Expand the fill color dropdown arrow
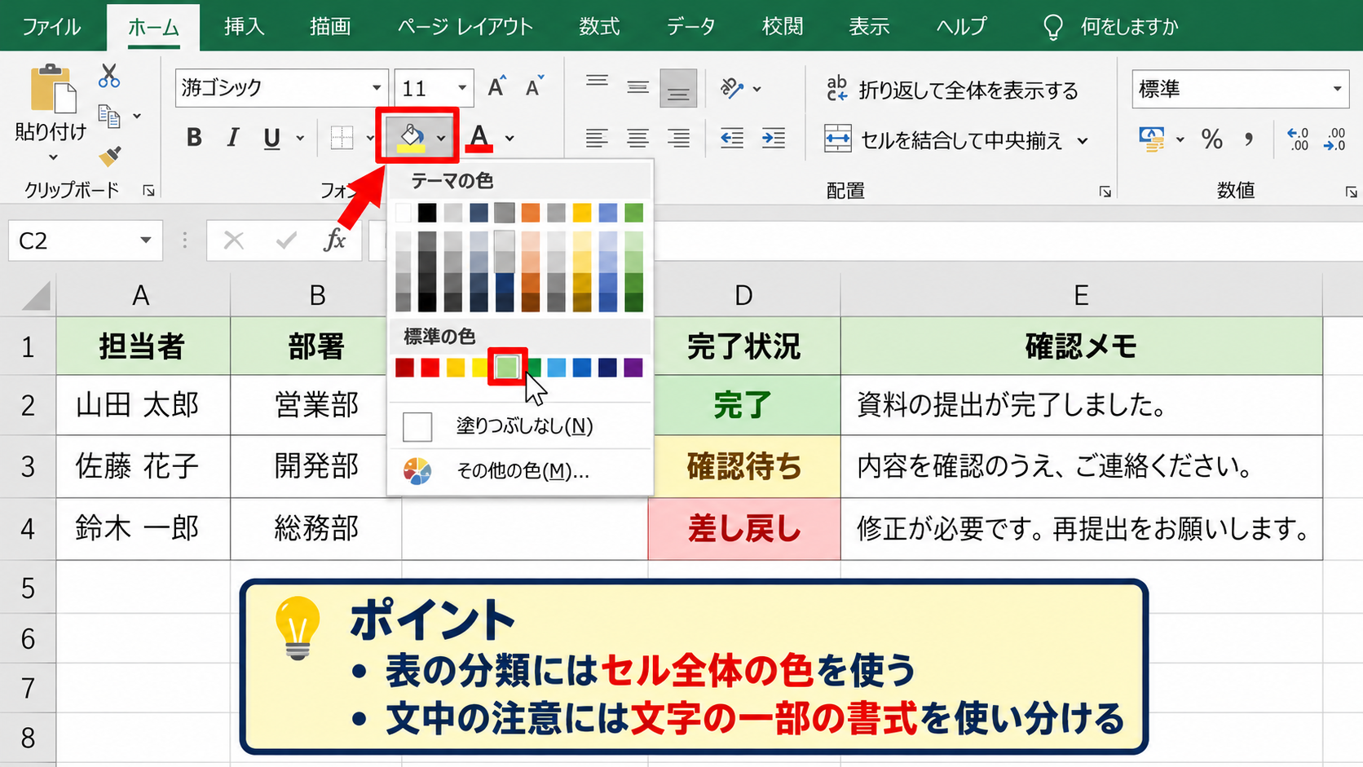Screen dimensions: 1363x767 (441, 139)
